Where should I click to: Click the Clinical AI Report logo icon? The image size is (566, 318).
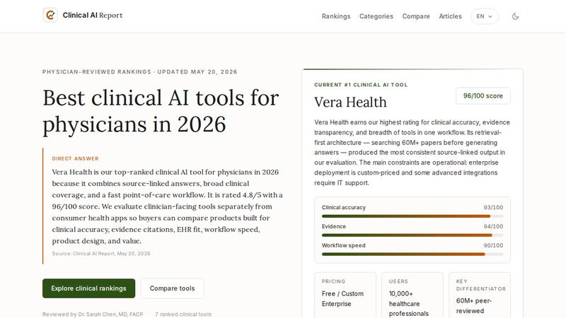[x=50, y=15]
